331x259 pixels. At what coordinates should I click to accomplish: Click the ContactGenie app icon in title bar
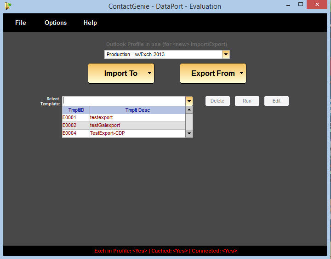click(8, 6)
